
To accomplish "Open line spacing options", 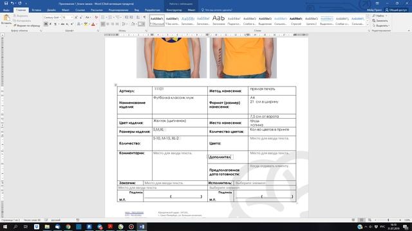I will click(124, 24).
